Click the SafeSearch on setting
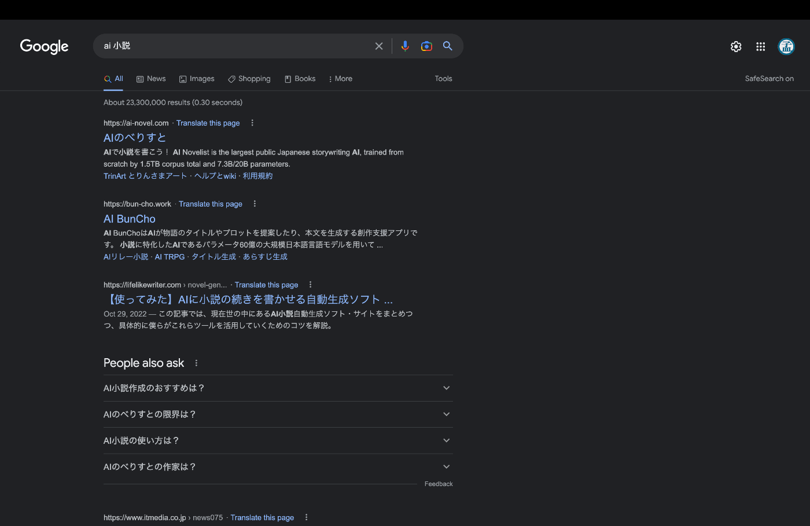This screenshot has width=810, height=526. coord(770,79)
